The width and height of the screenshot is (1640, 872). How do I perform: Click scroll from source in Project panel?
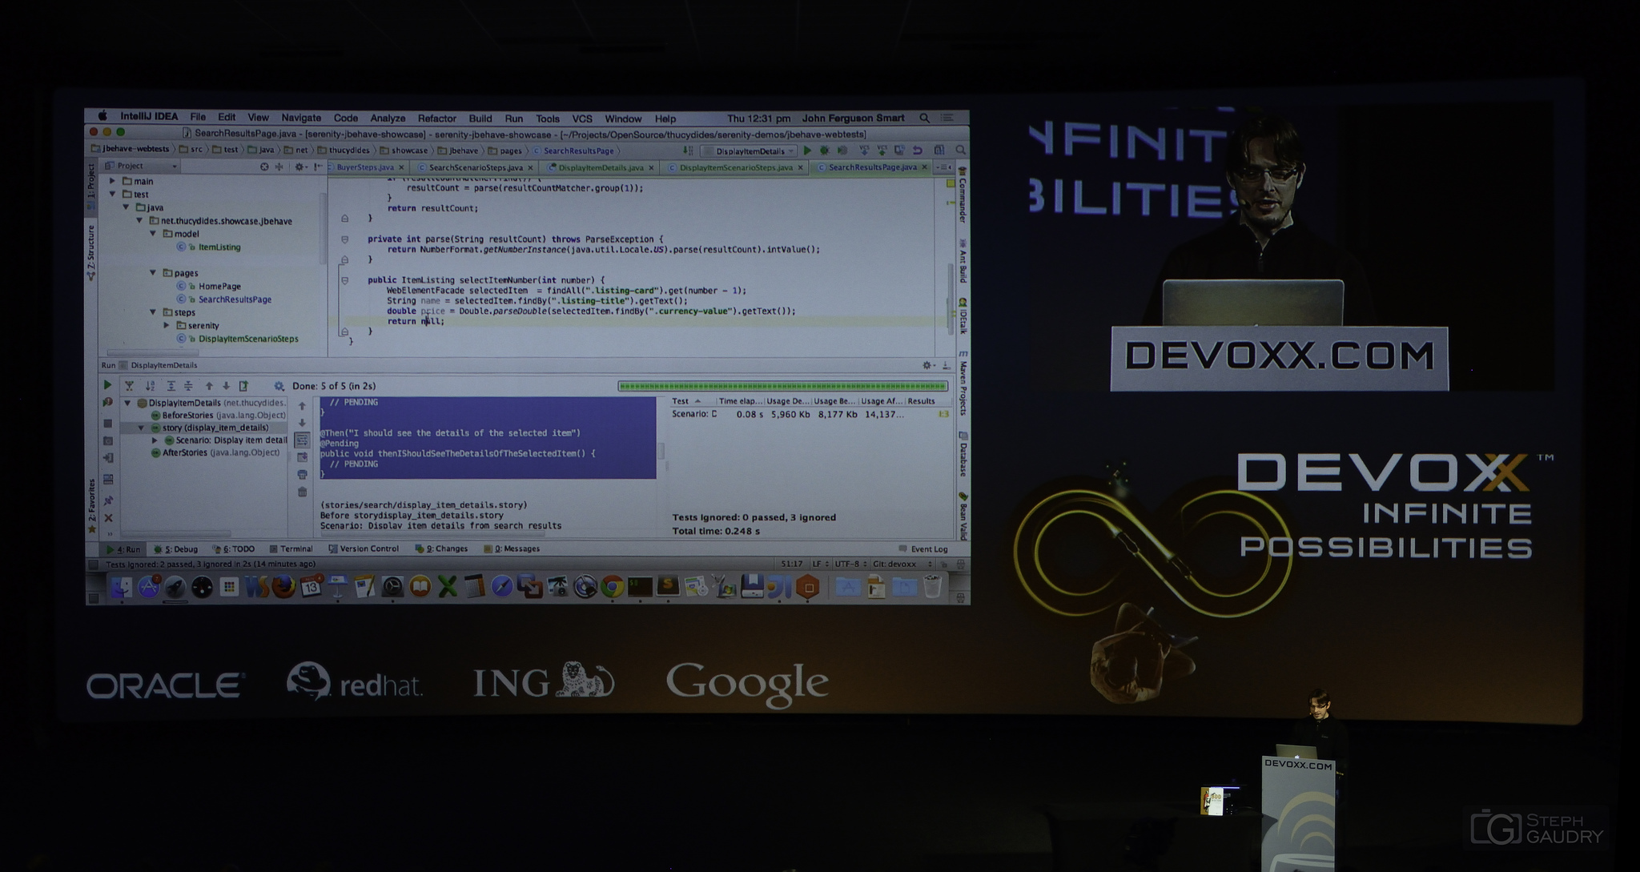[x=264, y=167]
